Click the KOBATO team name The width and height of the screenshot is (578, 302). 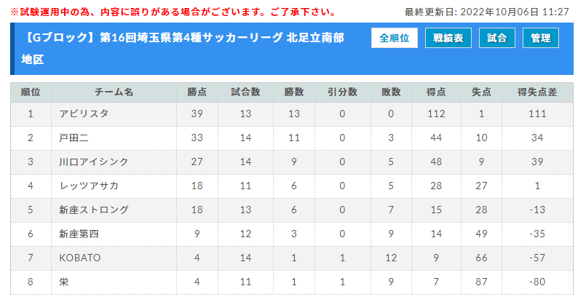click(79, 258)
